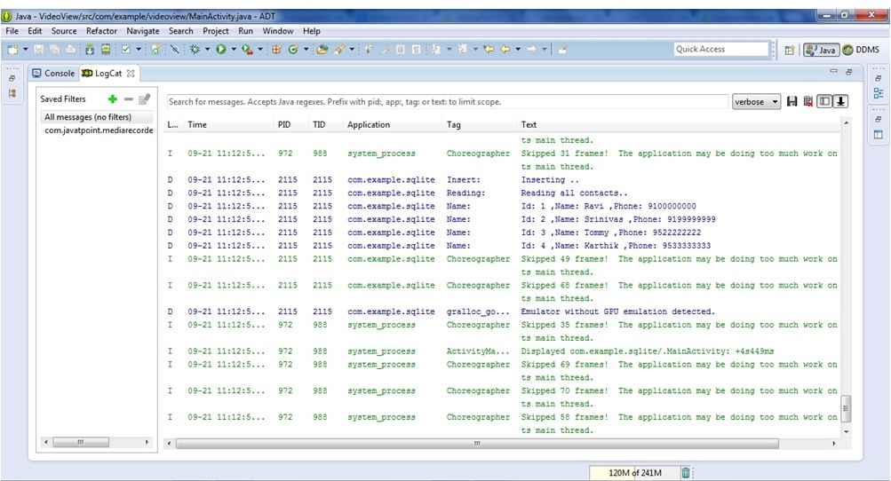Click the green Run button icon

[x=221, y=50]
